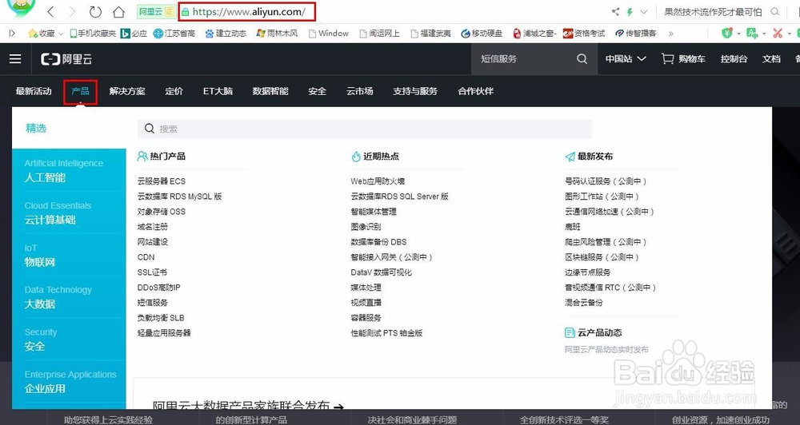Open the browser home page icon
Screen dimensions: 800x425
(118, 12)
